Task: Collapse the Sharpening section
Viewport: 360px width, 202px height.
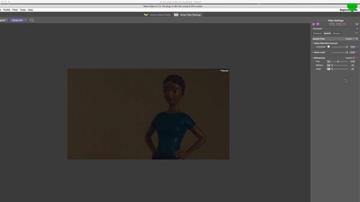Action: click(x=313, y=58)
